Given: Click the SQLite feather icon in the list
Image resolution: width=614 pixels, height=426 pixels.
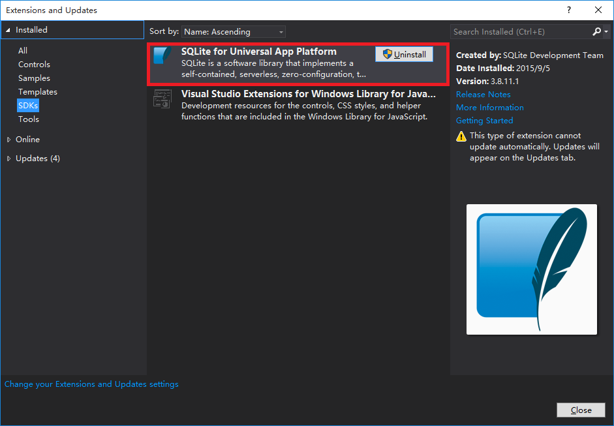Looking at the screenshot, I should [162, 55].
